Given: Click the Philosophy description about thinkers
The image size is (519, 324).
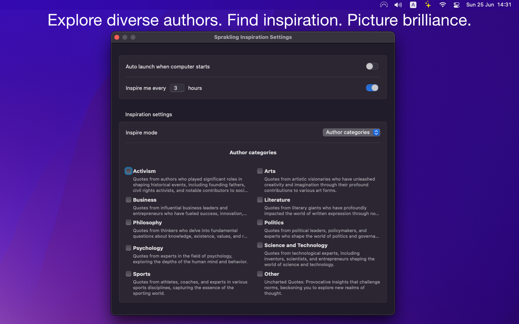Looking at the screenshot, I should point(190,233).
